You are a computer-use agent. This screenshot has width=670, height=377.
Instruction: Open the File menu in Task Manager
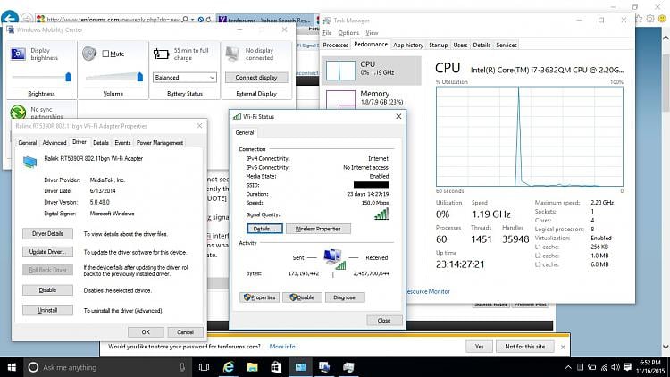click(327, 33)
